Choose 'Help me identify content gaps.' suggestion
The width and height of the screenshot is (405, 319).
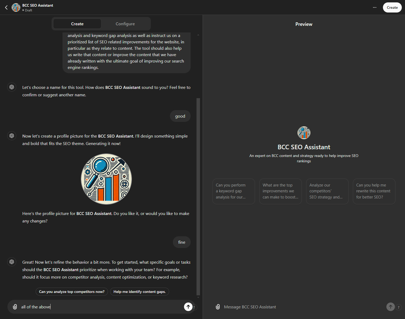pos(140,292)
